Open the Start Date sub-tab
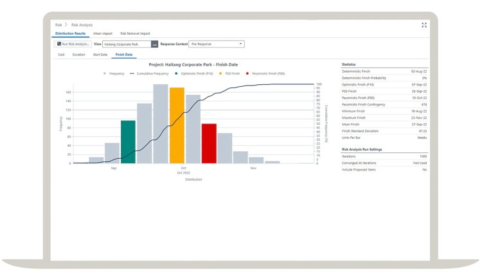Image resolution: width=482 pixels, height=274 pixels. point(100,55)
